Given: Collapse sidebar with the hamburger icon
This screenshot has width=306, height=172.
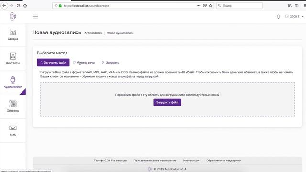Looking at the screenshot, I should [x=35, y=16].
